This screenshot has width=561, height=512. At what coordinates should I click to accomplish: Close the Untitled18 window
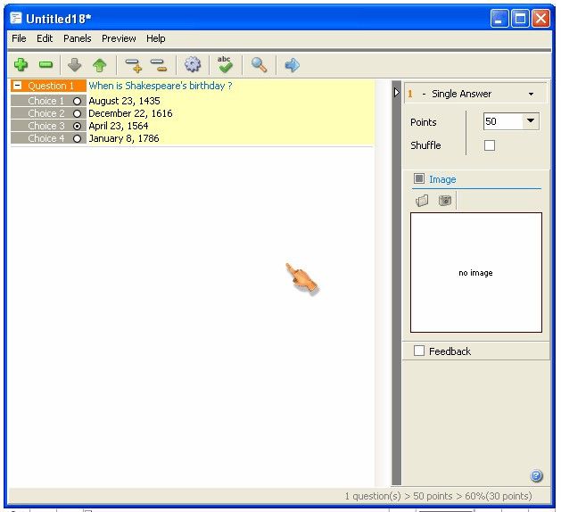tap(541, 18)
